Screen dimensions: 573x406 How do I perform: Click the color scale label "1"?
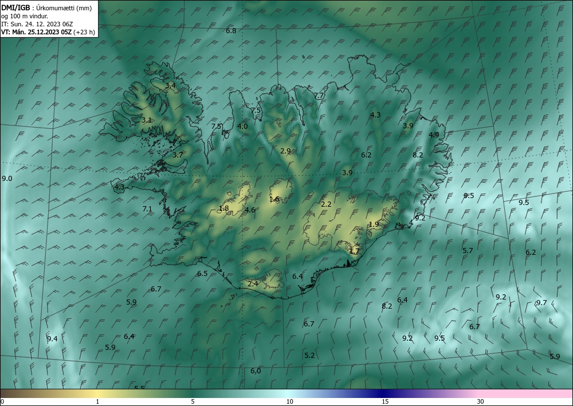coord(97,402)
